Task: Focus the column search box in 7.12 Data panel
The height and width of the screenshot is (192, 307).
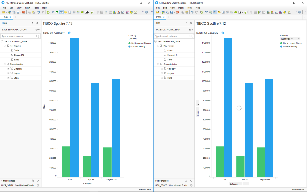Action: coord(174,36)
